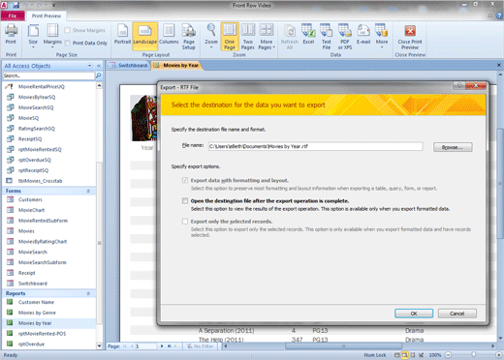Send report by E-mail
Image resolution: width=504 pixels, height=360 pixels.
click(363, 35)
